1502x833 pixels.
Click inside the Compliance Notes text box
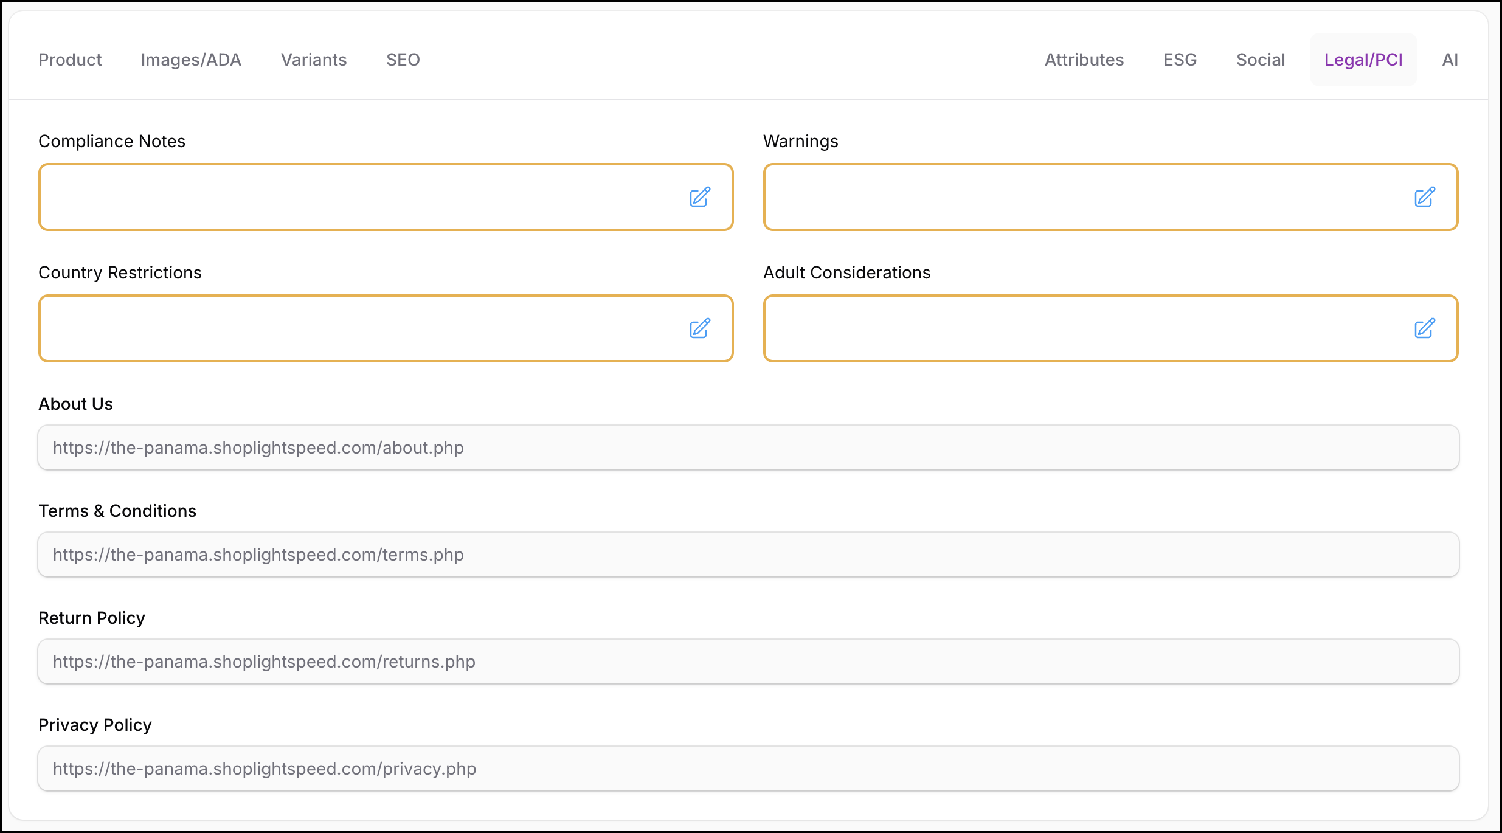tap(359, 197)
